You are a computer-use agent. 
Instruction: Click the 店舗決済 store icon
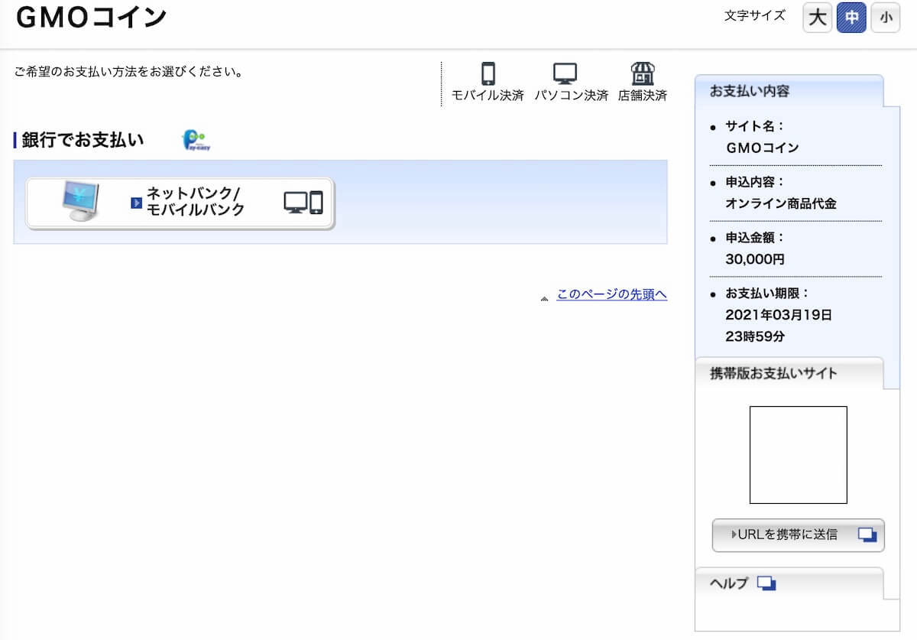click(x=643, y=73)
